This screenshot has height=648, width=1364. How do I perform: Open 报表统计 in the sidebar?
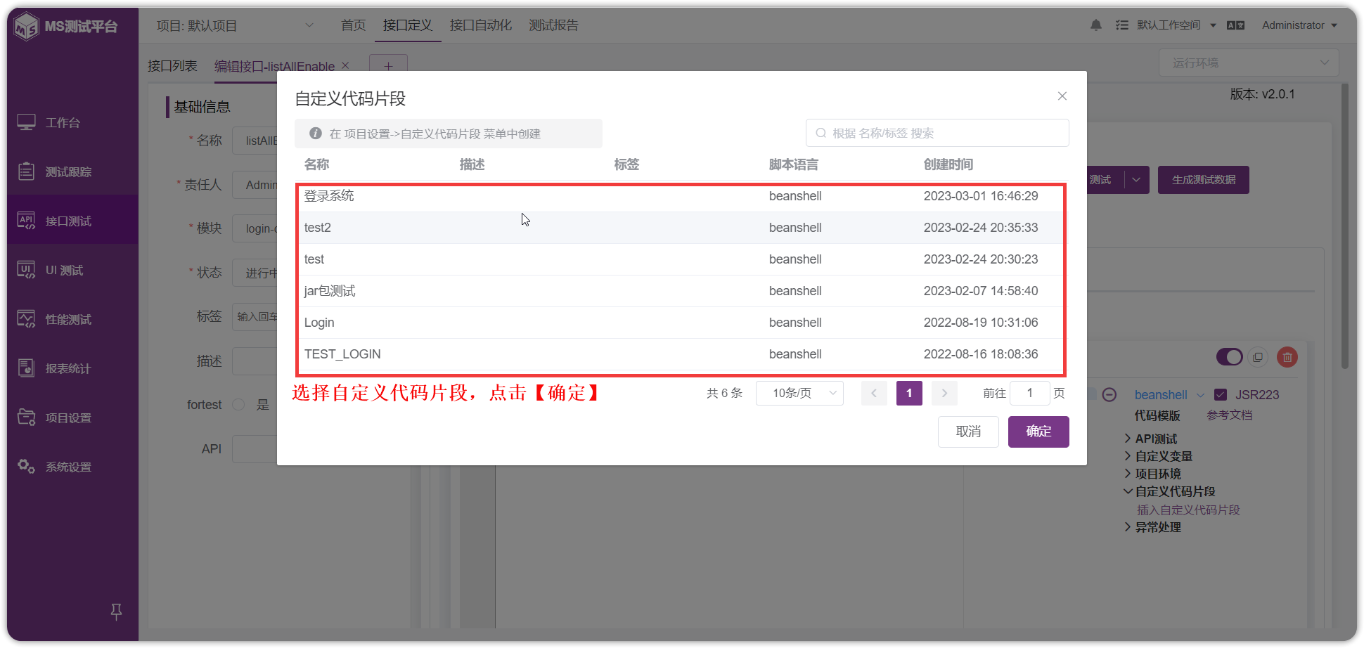tap(68, 368)
